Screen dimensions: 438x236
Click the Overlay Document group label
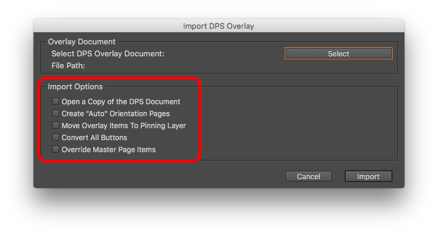[81, 42]
